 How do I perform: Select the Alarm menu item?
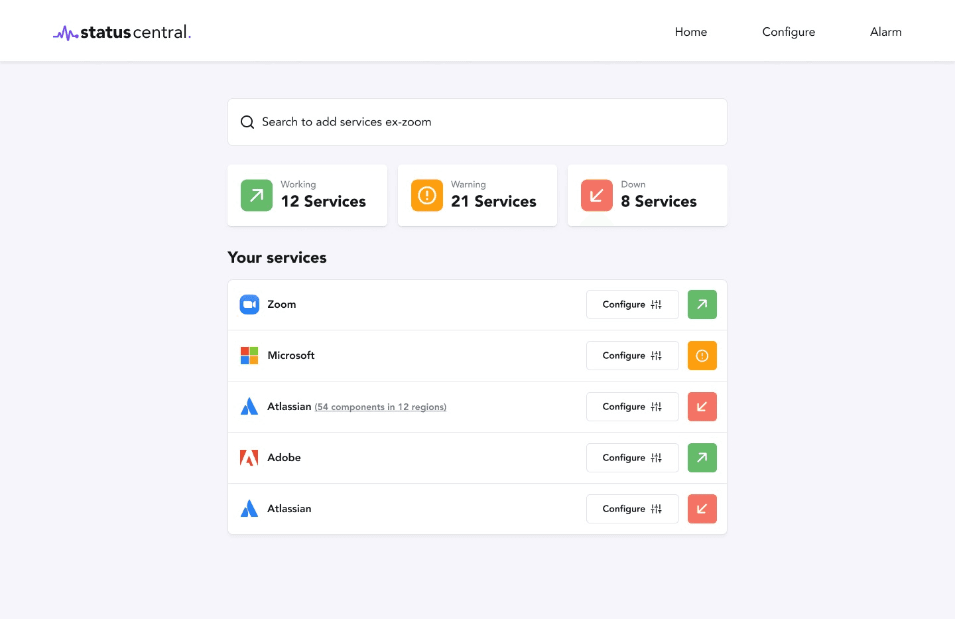point(885,31)
